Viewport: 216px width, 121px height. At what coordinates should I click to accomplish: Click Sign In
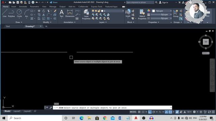[x=164, y=2]
